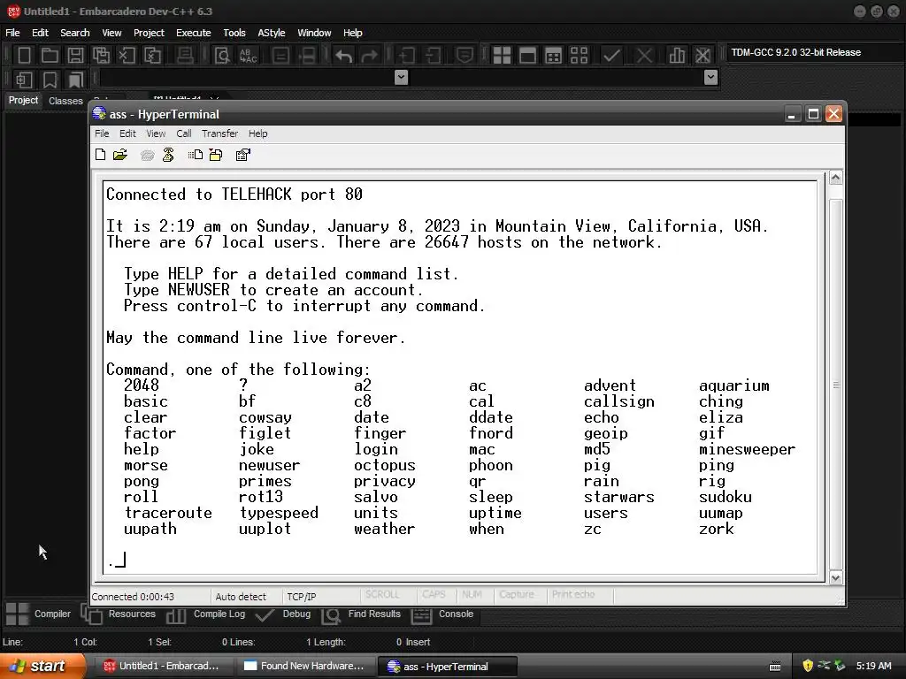Click the Windows start button
Image resolution: width=906 pixels, height=679 pixels.
(42, 666)
